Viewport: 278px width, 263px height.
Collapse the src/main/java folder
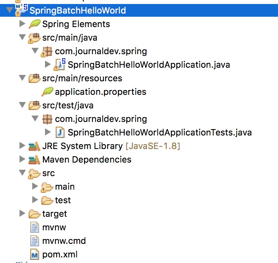point(22,37)
